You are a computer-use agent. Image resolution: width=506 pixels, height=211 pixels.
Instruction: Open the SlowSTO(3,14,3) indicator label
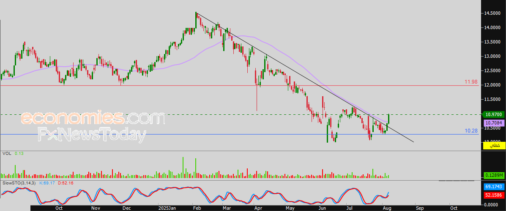[20, 183]
